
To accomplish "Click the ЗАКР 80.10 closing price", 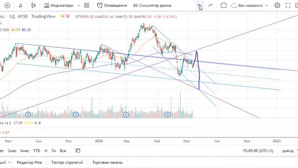I will coord(142,17).
